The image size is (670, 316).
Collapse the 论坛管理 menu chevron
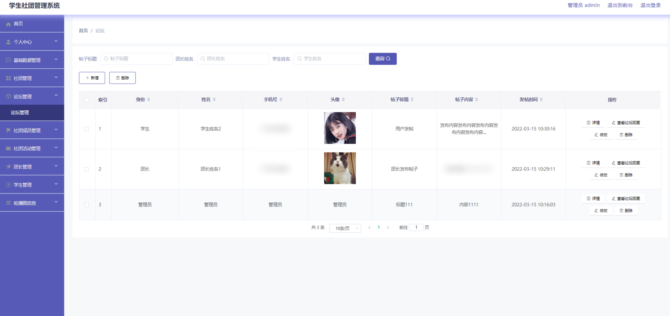point(56,96)
